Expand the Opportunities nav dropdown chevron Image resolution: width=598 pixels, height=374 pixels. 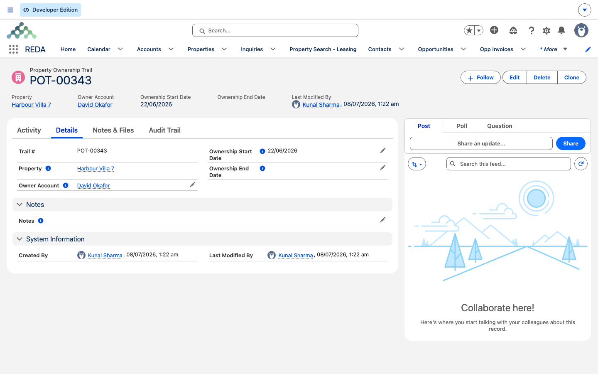click(x=463, y=49)
